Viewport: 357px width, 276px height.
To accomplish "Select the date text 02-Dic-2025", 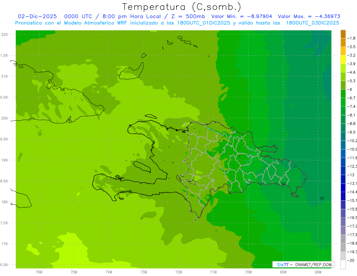I will coord(37,16).
